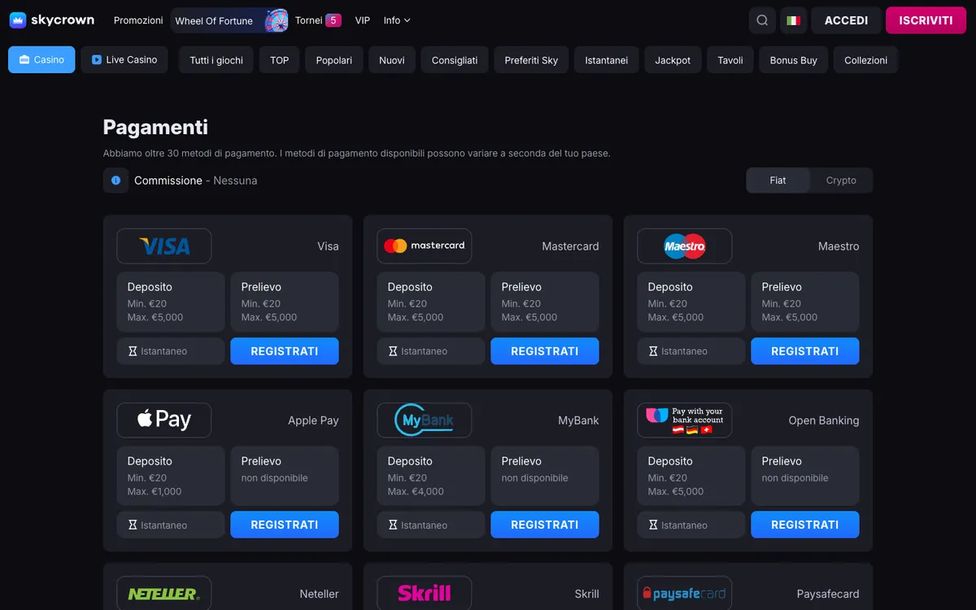Select the Tavoli category
This screenshot has height=610, width=976.
(730, 60)
